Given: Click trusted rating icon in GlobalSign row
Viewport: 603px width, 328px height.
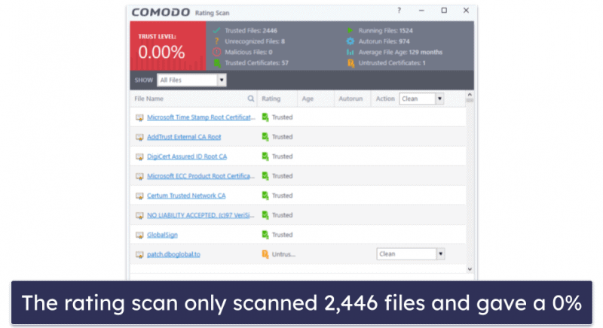Looking at the screenshot, I should (x=265, y=235).
